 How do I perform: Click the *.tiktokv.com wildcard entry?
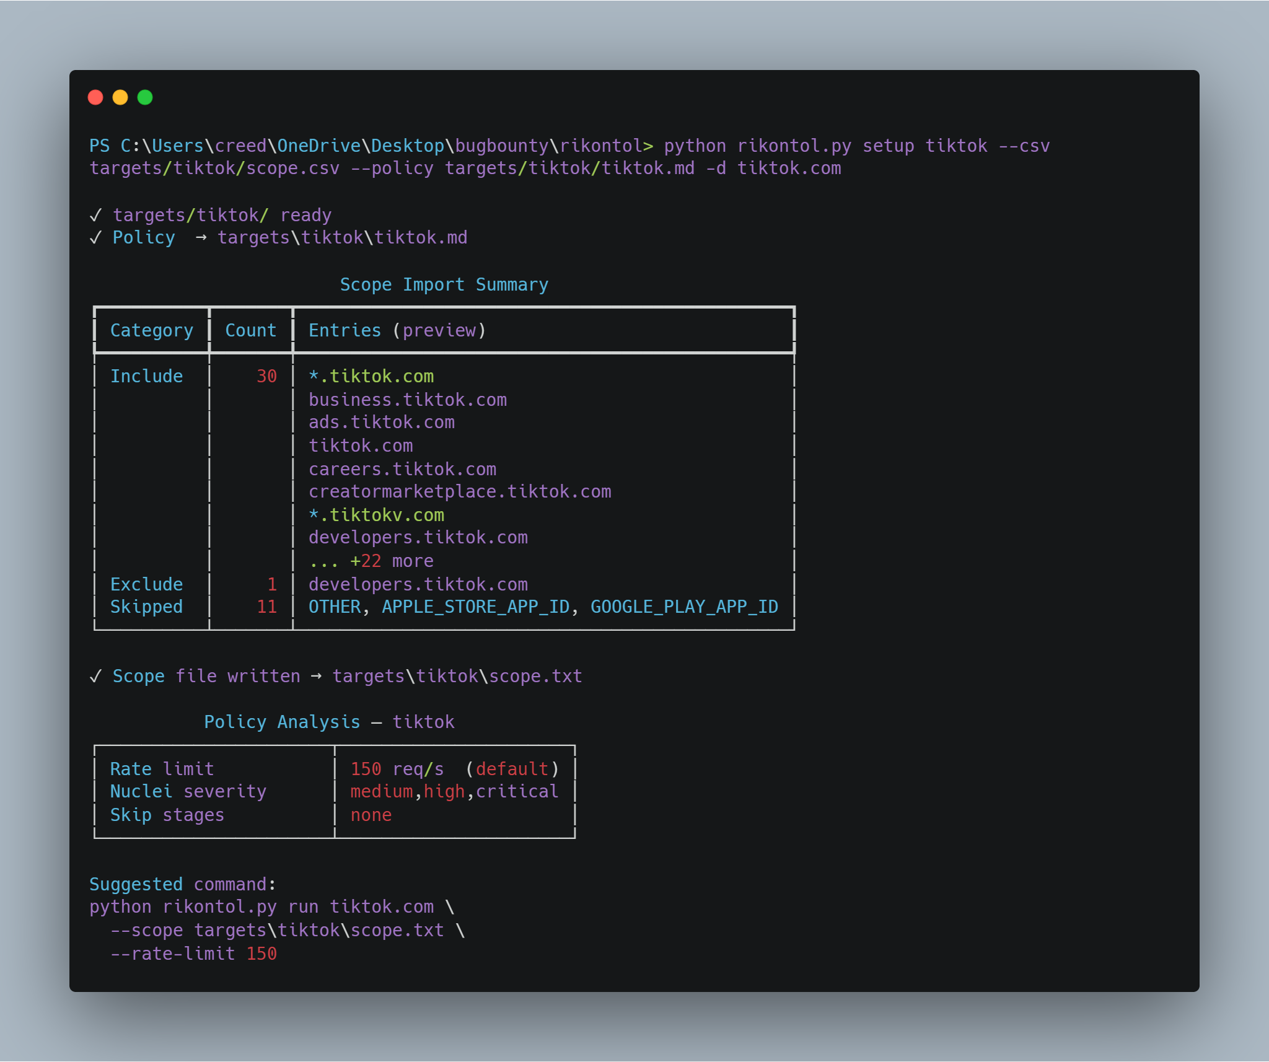click(377, 515)
